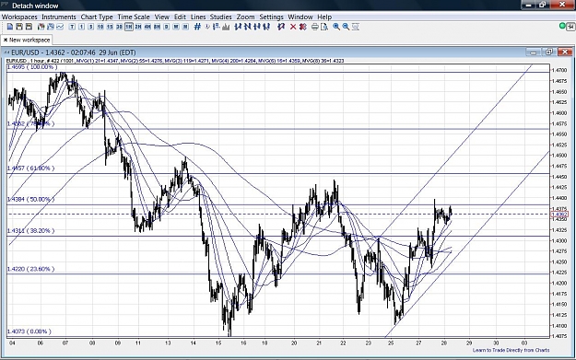Open the Lines menu
The width and height of the screenshot is (576, 360).
point(198,17)
